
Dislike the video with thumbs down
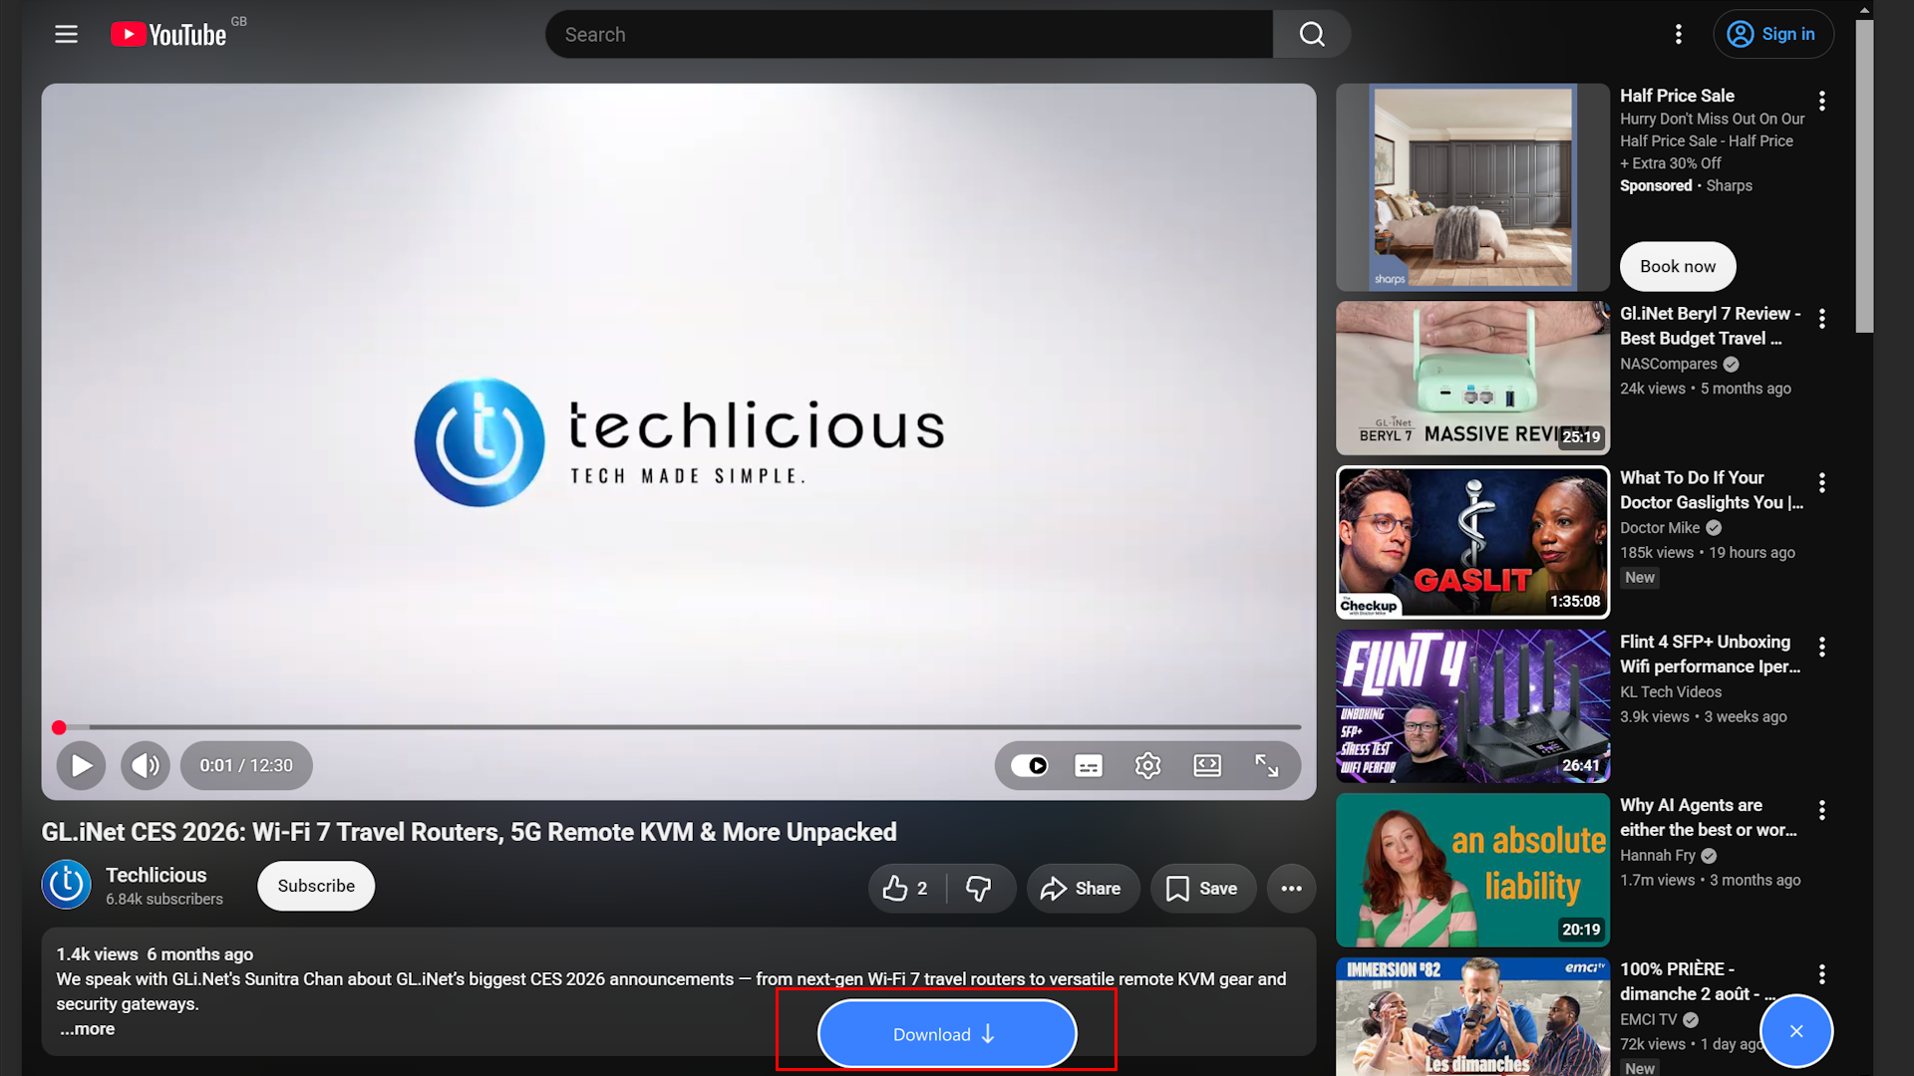coord(980,888)
